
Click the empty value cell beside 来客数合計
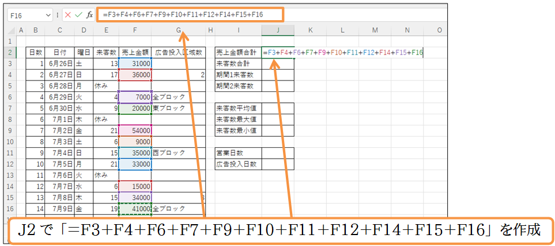tap(278, 64)
